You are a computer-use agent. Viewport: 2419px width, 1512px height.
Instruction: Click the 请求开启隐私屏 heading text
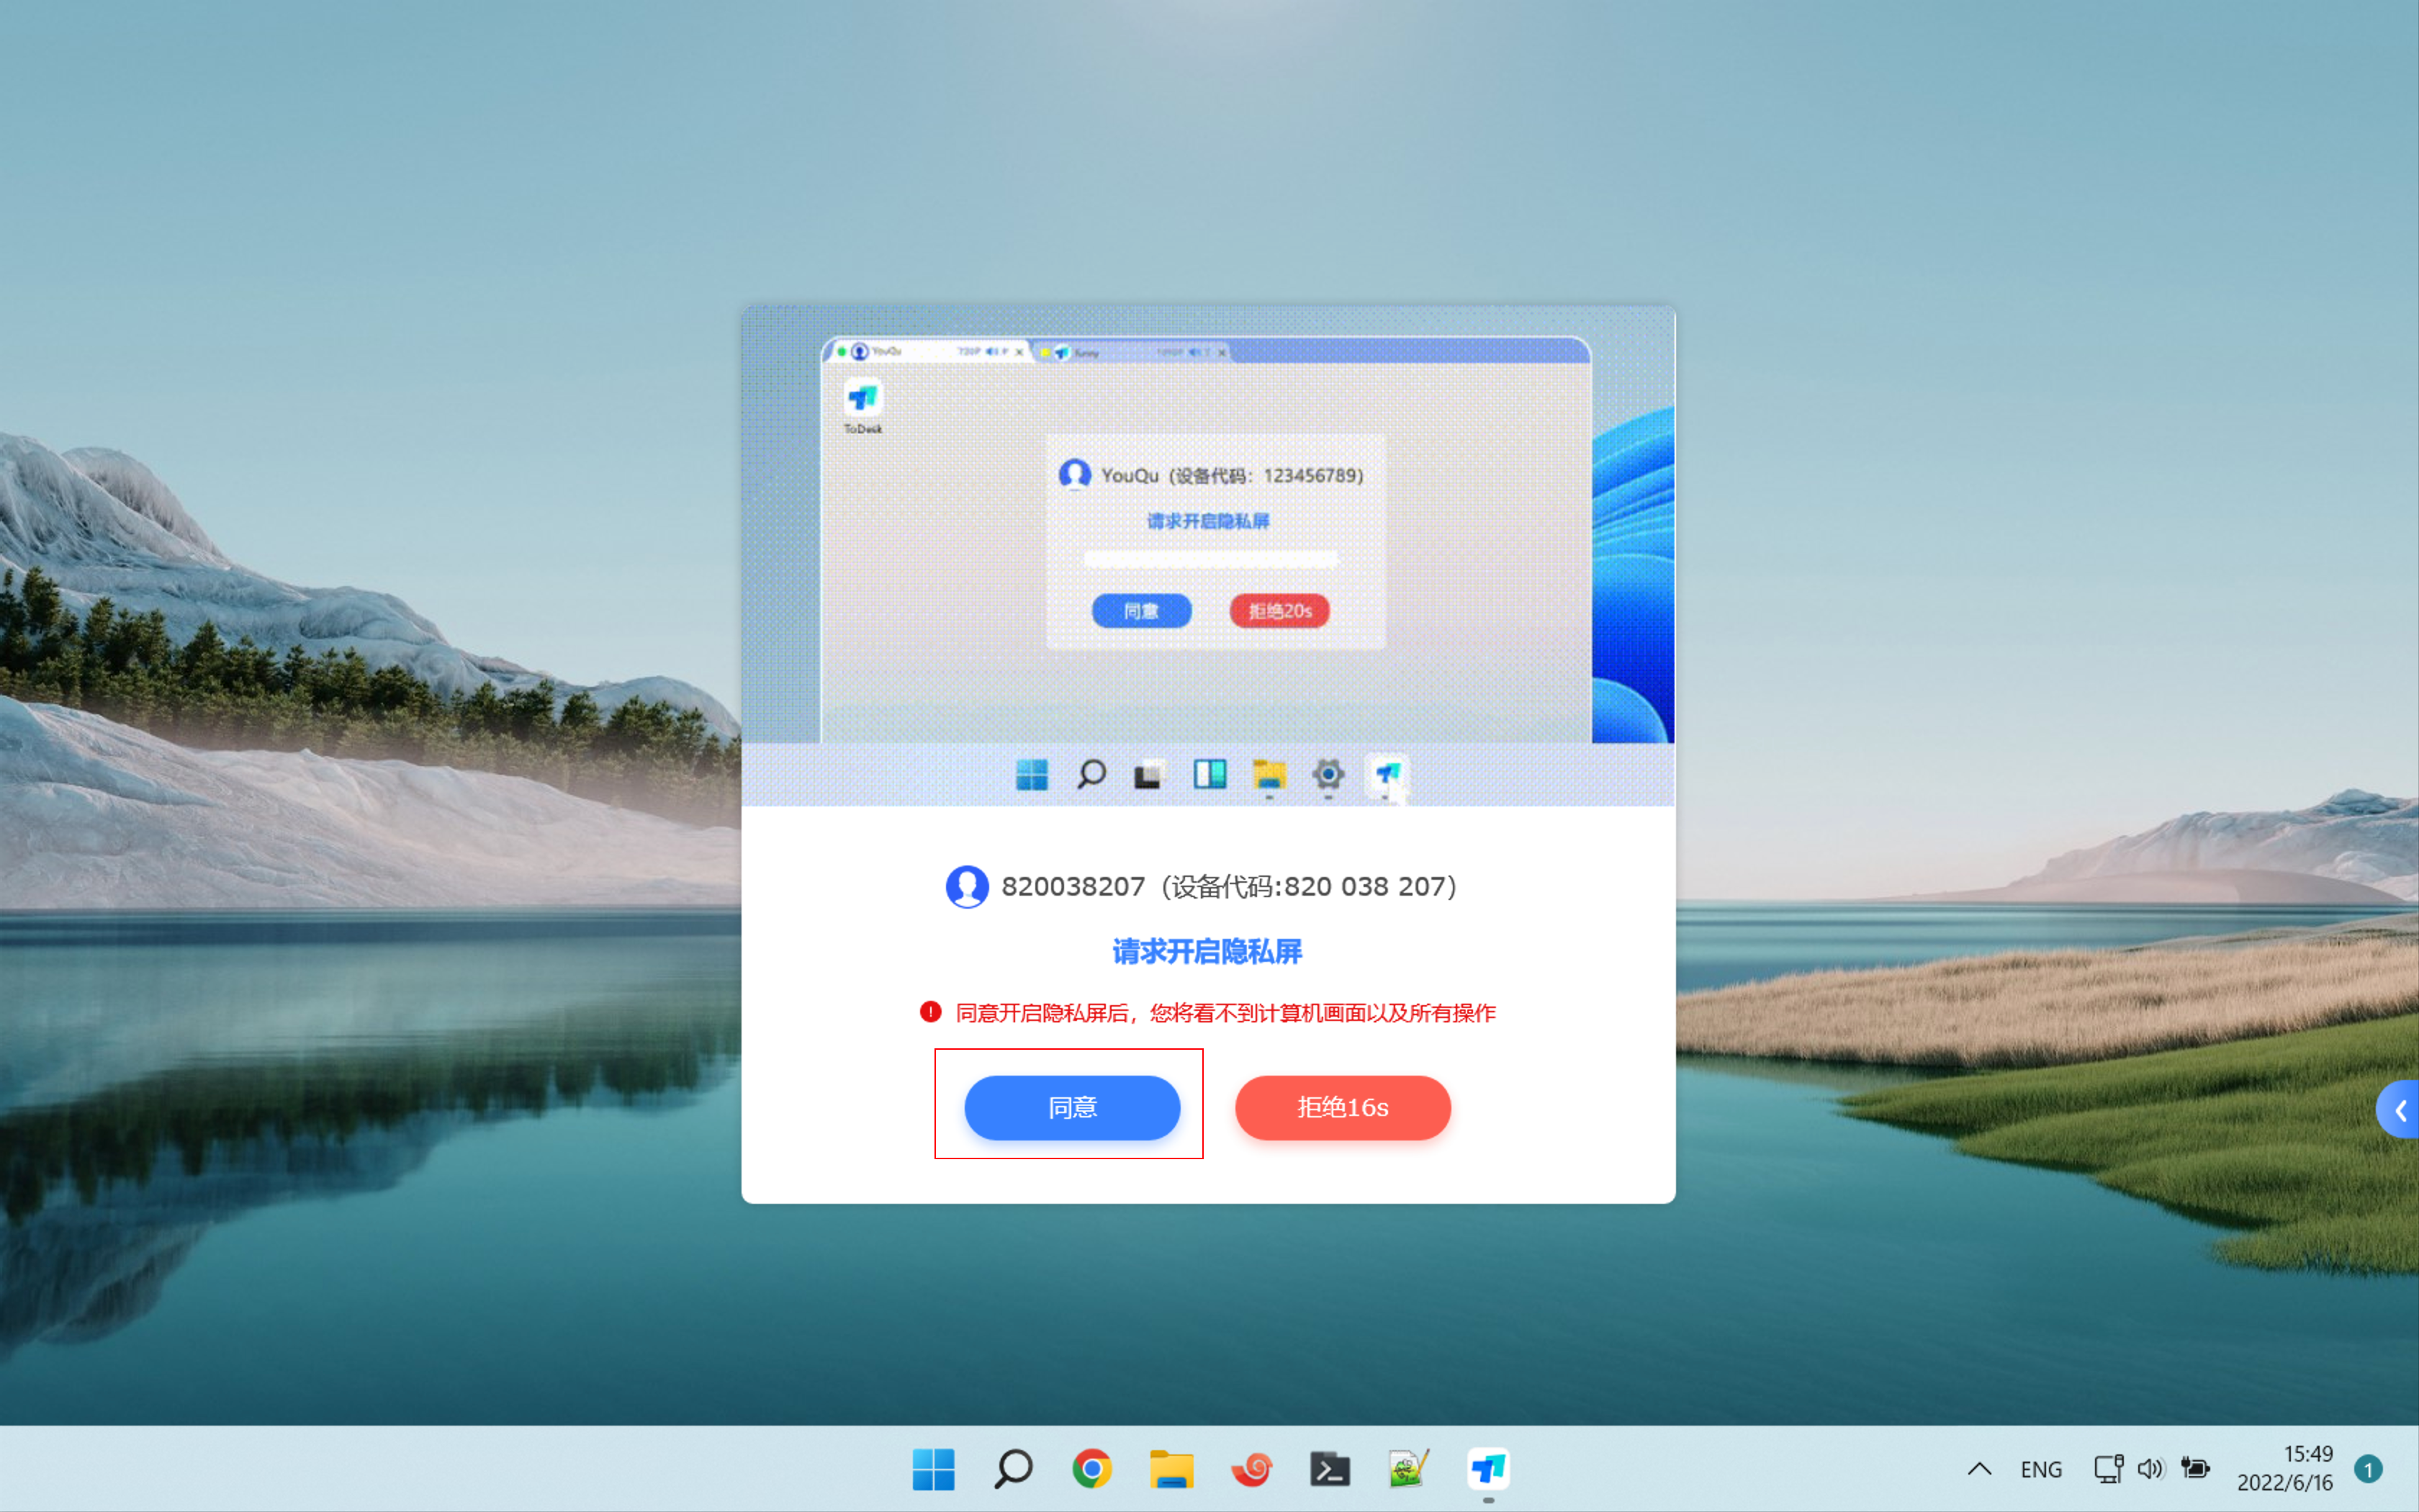[x=1207, y=951]
